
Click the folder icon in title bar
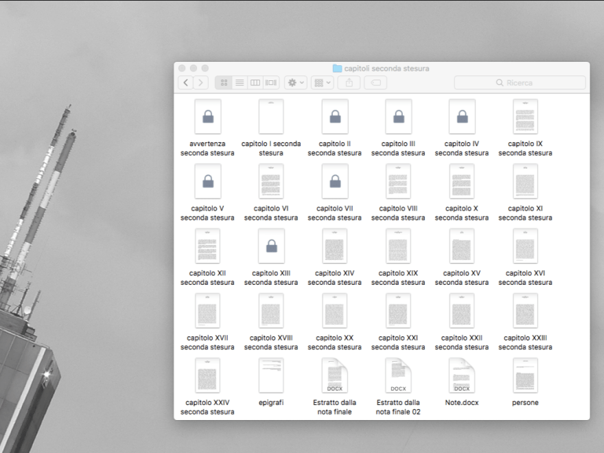pyautogui.click(x=337, y=68)
